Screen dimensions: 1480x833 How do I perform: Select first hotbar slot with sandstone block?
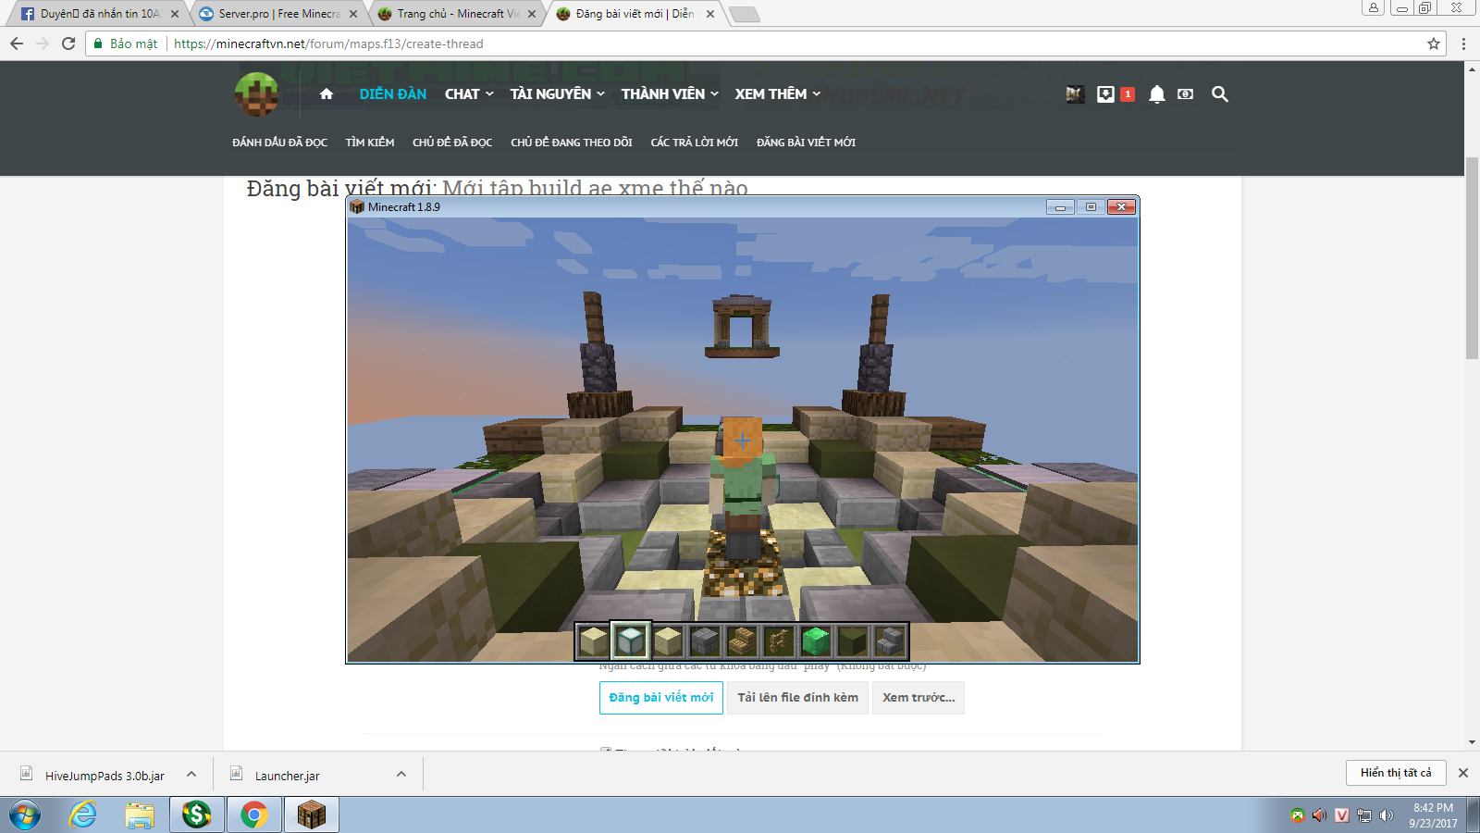click(593, 640)
